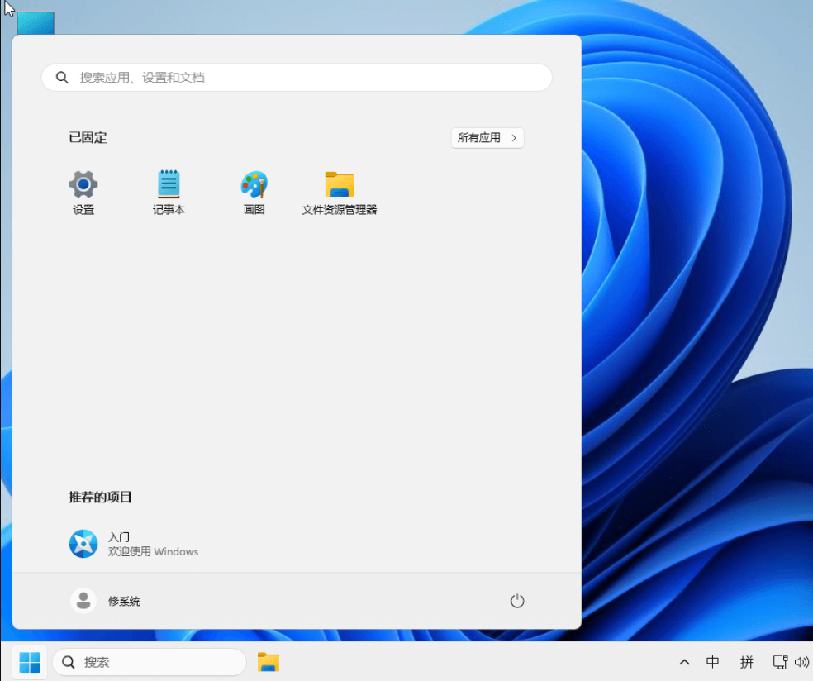Click the taskbar 搜索 search box
813x681 pixels.
[150, 662]
